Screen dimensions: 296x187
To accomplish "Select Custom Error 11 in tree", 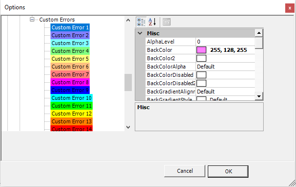I will click(72, 106).
